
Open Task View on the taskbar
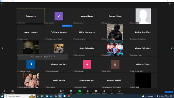pos(38,96)
